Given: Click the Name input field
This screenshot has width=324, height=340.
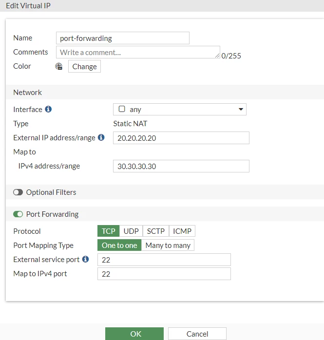Looking at the screenshot, I should (x=123, y=38).
